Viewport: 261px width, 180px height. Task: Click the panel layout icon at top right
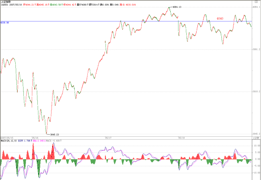[256, 2]
